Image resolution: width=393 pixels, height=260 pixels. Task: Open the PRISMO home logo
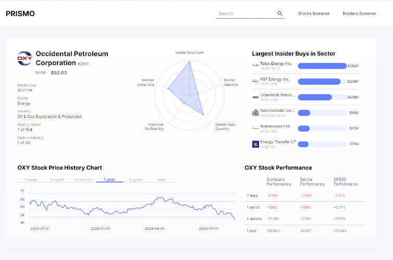pyautogui.click(x=20, y=14)
